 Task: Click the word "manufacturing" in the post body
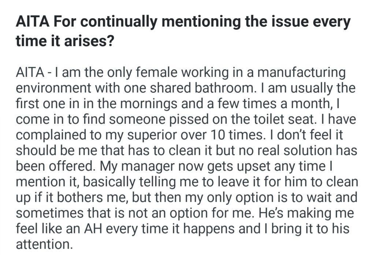coord(301,73)
